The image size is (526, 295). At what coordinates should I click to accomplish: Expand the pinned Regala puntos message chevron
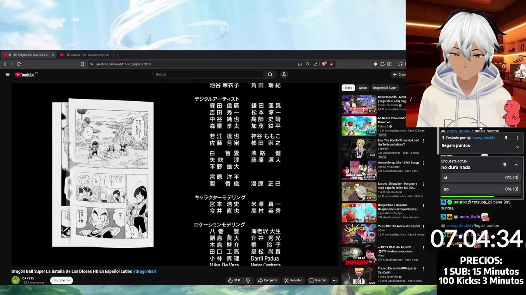click(517, 147)
